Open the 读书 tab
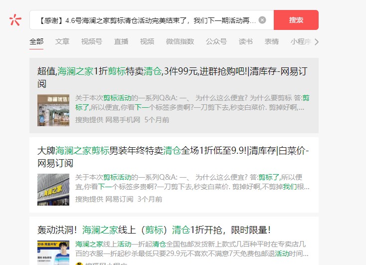The height and width of the screenshot is (265, 366). click(245, 41)
